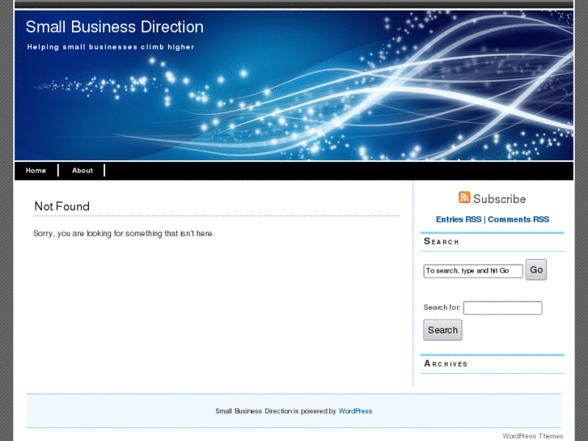Open the Small Business Direction site title

point(114,27)
